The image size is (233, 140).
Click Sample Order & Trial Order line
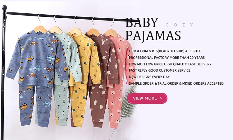tap(176, 83)
